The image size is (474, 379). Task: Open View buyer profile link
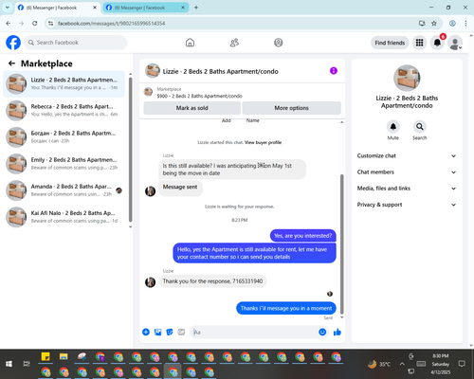point(263,142)
